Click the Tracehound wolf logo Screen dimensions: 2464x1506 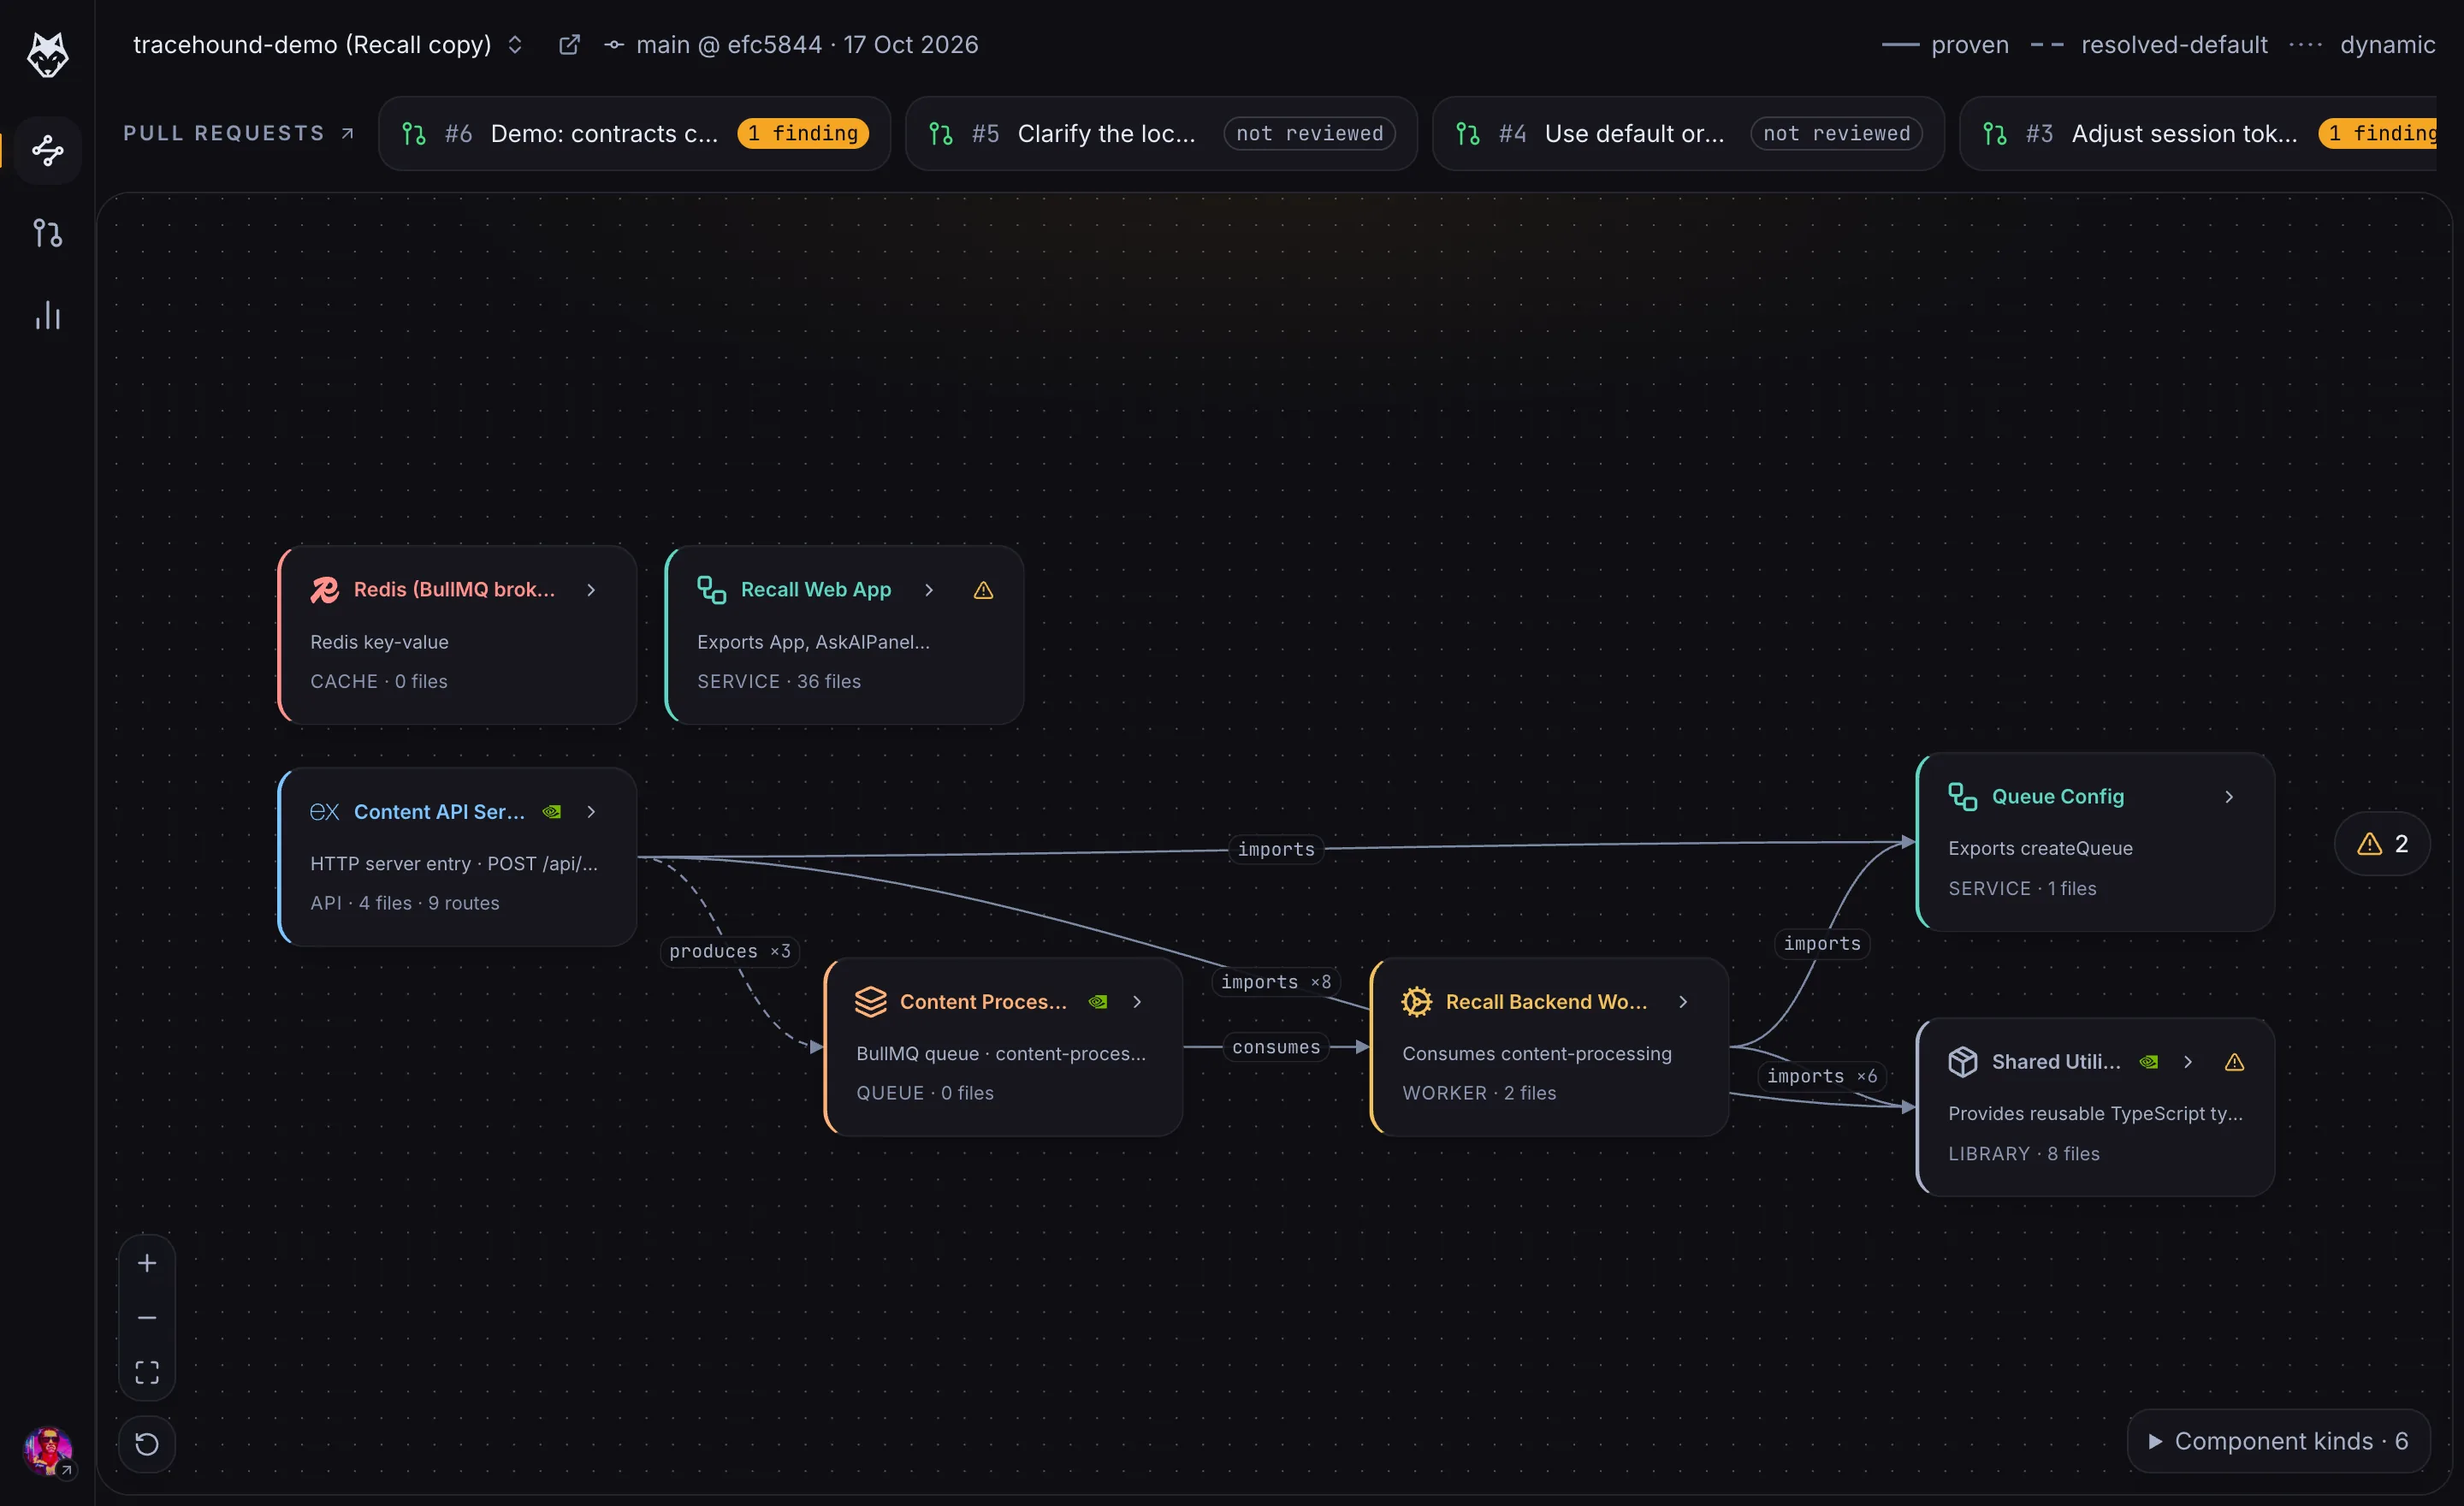(x=47, y=54)
